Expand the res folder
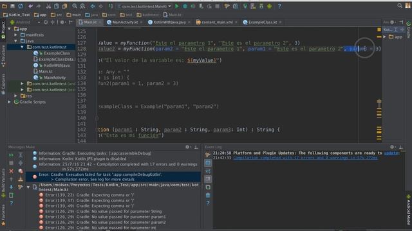 [x=15, y=96]
